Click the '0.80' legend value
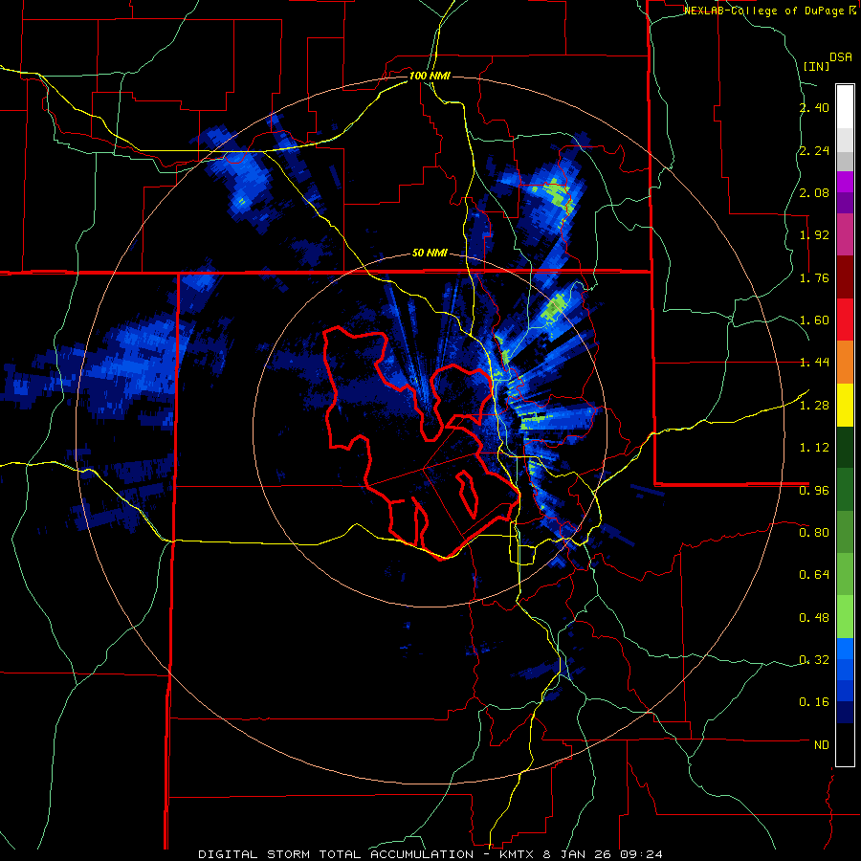 (814, 533)
